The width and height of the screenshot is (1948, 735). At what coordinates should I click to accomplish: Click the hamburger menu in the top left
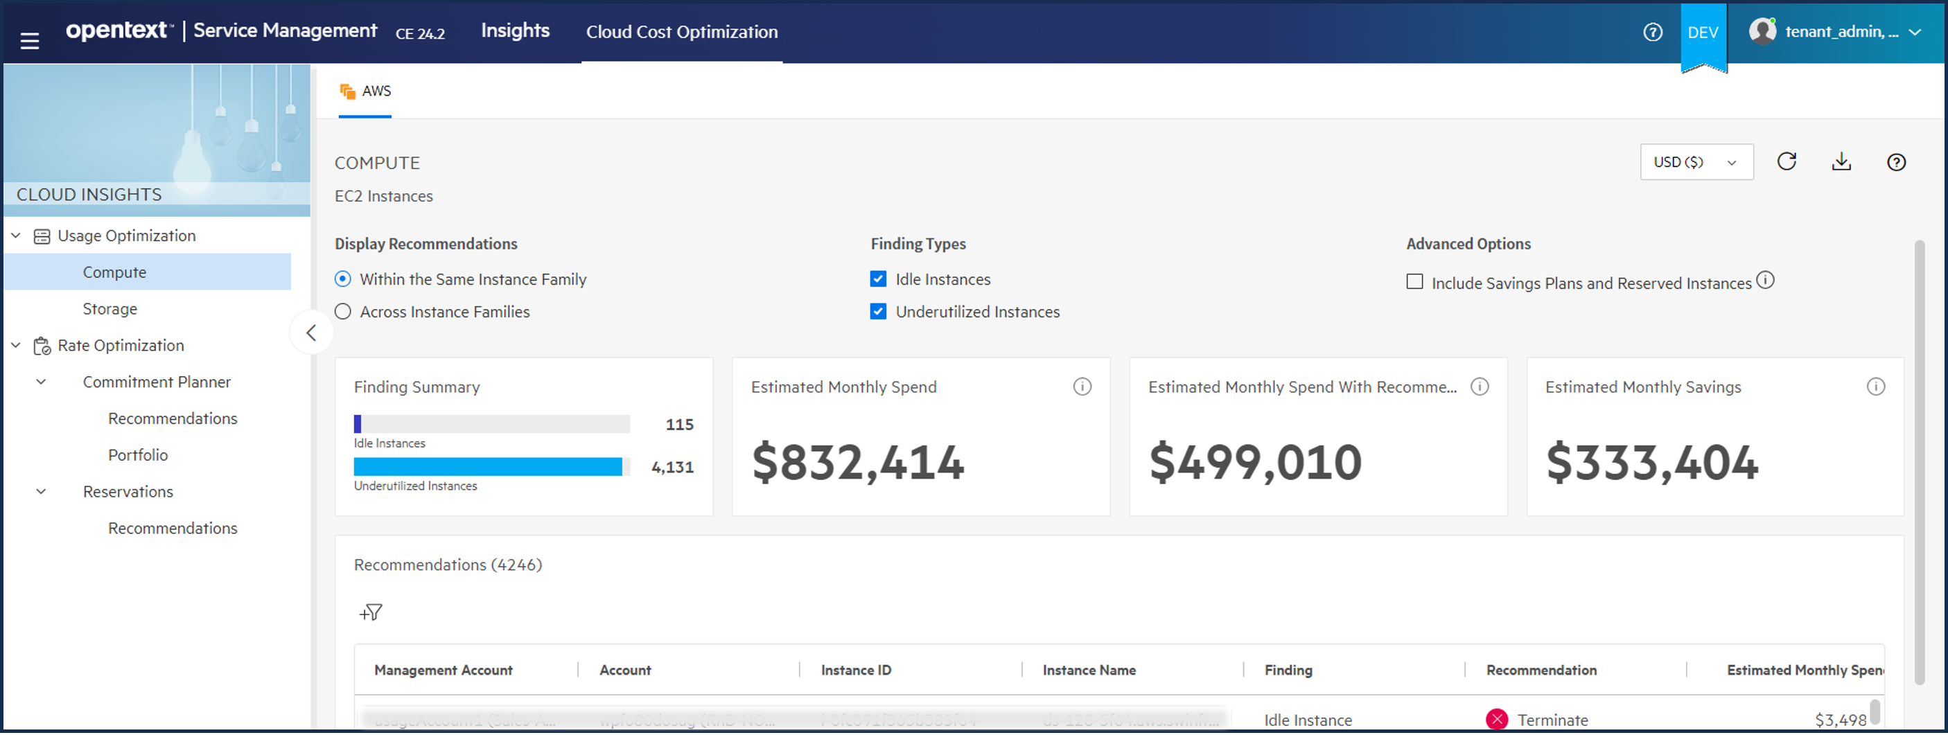coord(30,41)
